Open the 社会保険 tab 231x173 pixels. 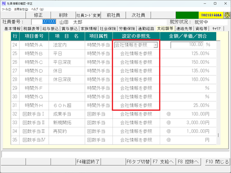coord(108,28)
